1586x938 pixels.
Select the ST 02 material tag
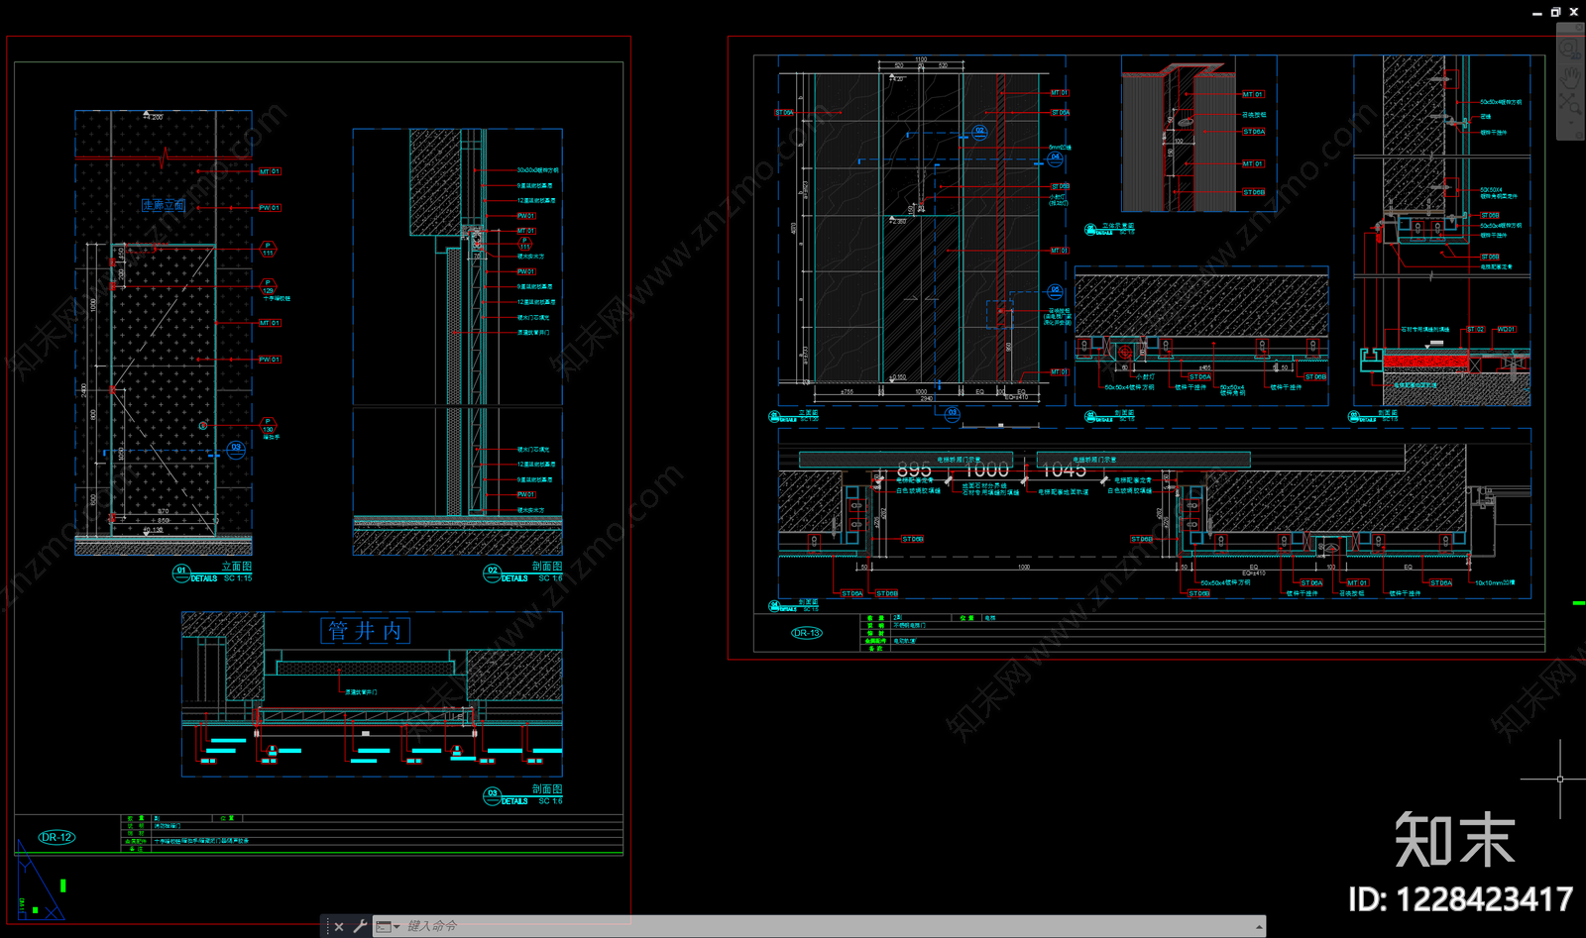coord(1476,329)
